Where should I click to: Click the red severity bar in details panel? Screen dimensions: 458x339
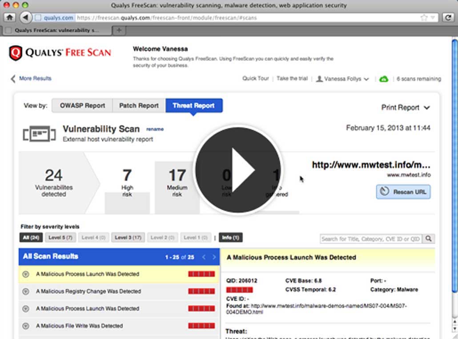(240, 290)
